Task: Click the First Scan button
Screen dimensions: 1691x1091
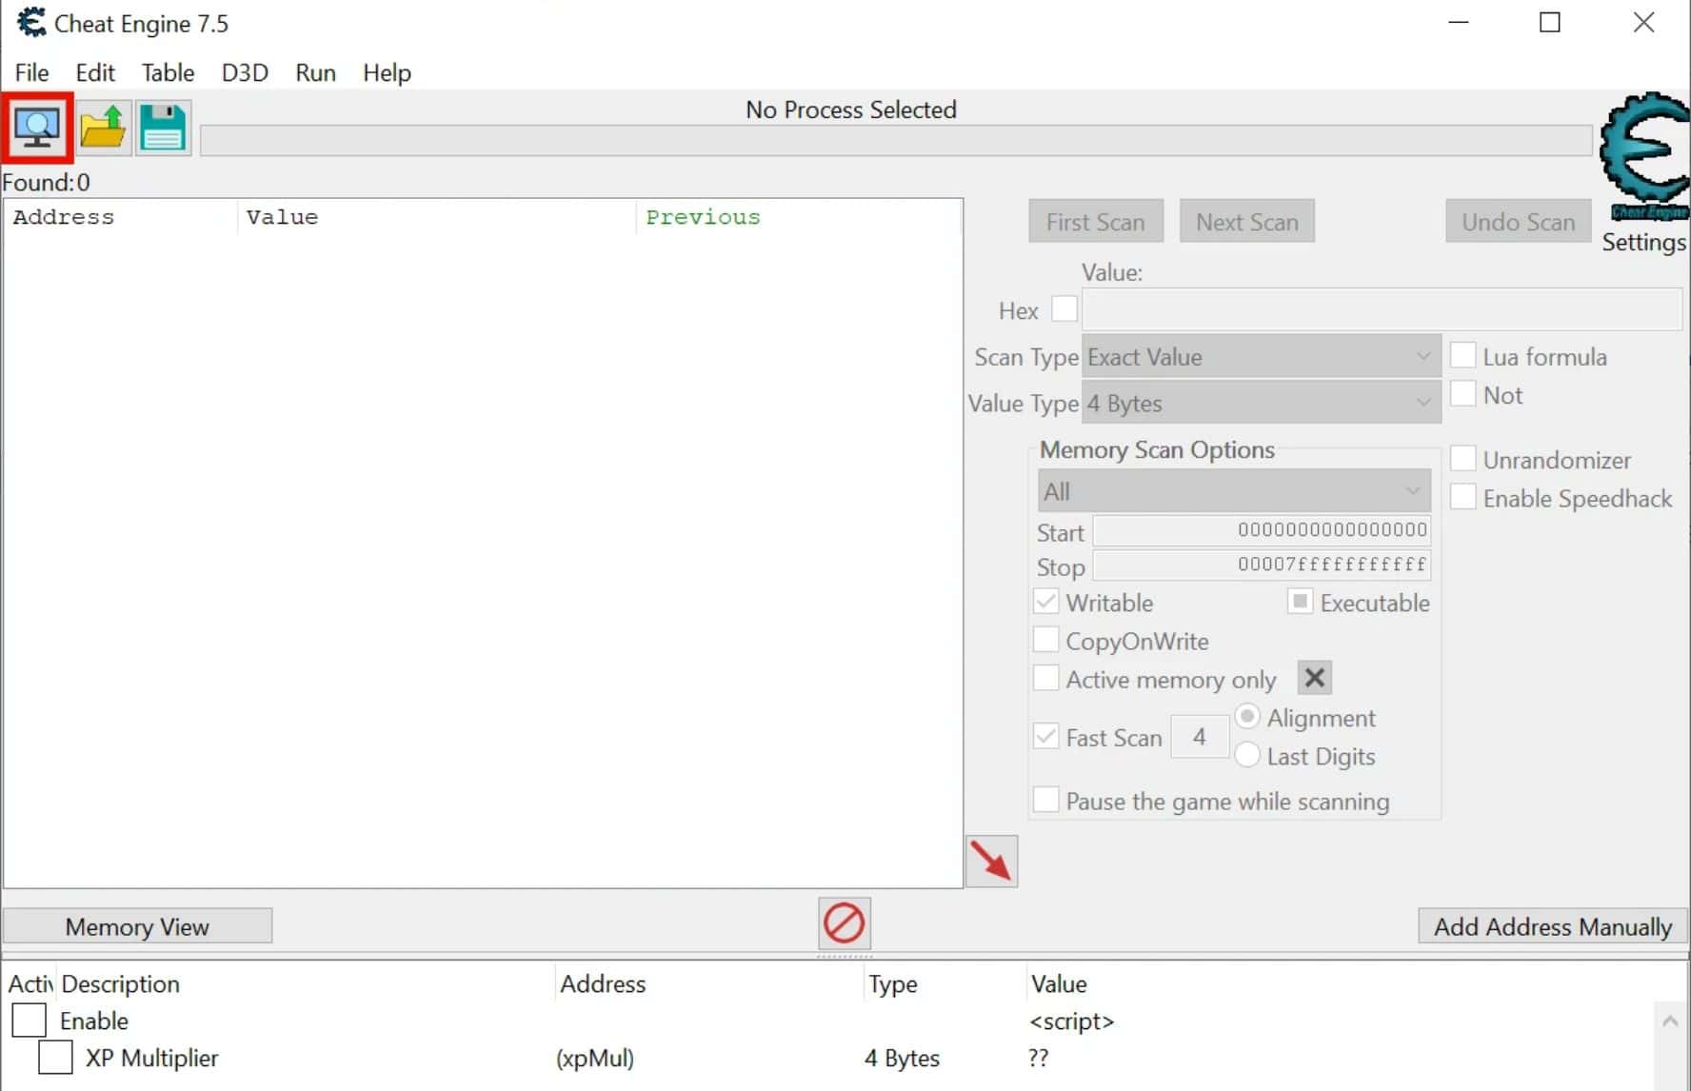Action: click(x=1096, y=221)
